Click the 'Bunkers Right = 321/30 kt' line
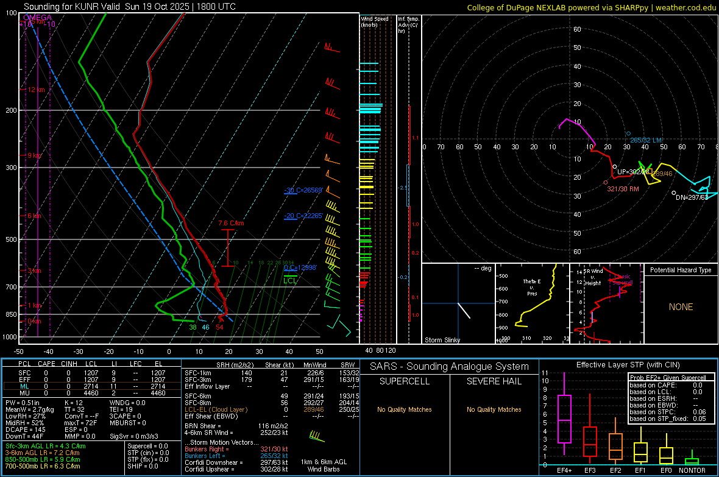Screen dimensions: 719x477 click(x=236, y=449)
